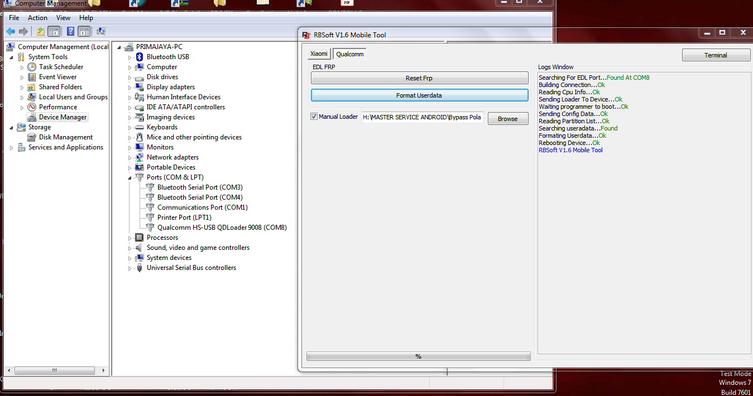The image size is (753, 396).
Task: Click the Back arrow in Computer Management toolbar
Action: click(x=11, y=31)
